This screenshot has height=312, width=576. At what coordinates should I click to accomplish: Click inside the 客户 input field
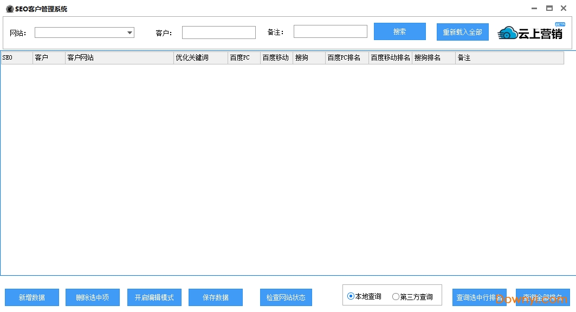pos(218,32)
